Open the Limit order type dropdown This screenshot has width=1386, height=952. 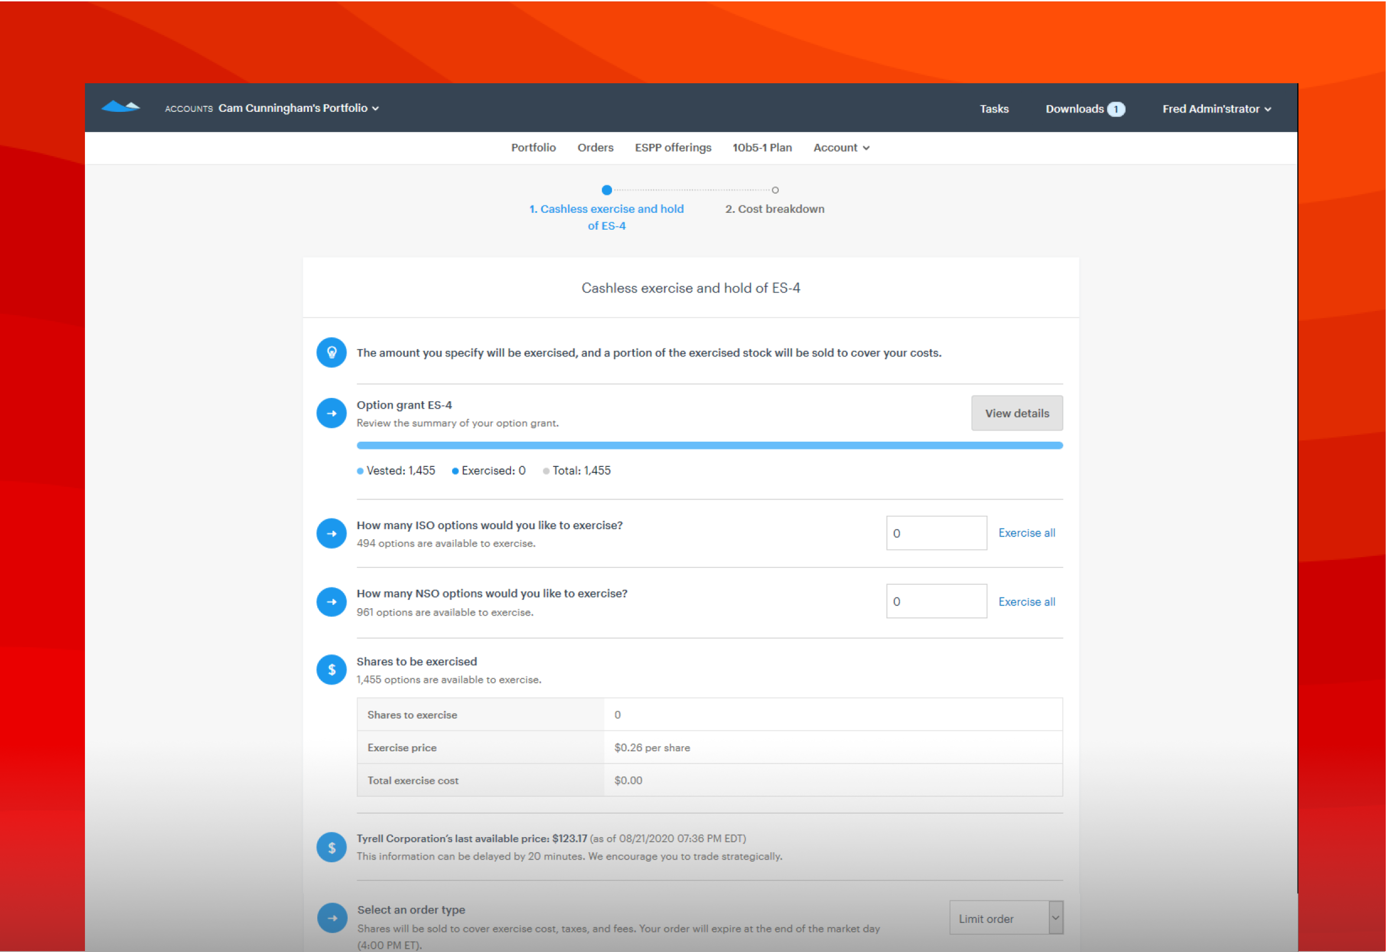pyautogui.click(x=1006, y=918)
